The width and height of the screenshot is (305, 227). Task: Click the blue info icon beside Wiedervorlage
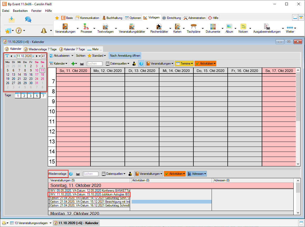click(x=71, y=174)
